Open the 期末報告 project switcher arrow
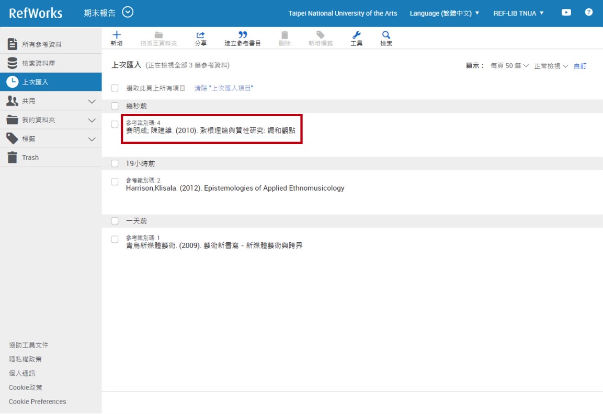The image size is (603, 414). click(128, 12)
